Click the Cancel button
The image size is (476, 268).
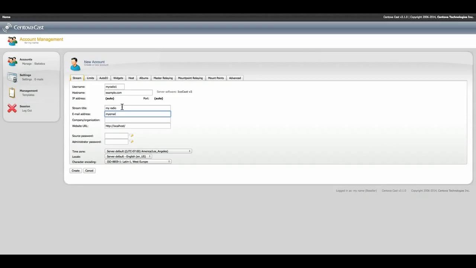[89, 170]
